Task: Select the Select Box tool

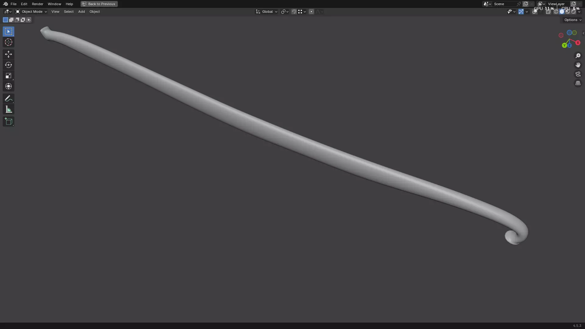Action: (x=9, y=31)
